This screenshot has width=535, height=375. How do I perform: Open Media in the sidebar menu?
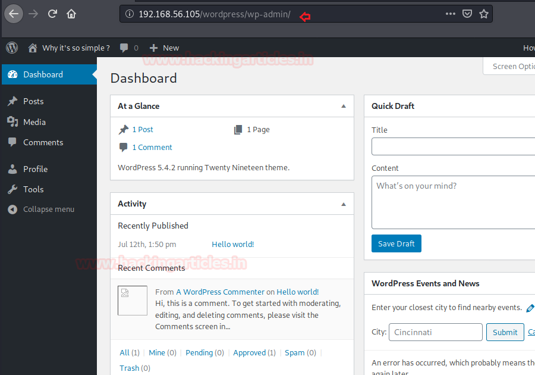34,122
